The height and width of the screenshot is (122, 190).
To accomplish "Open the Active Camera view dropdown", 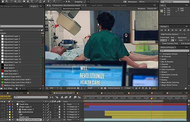I will pyautogui.click(x=115, y=88).
